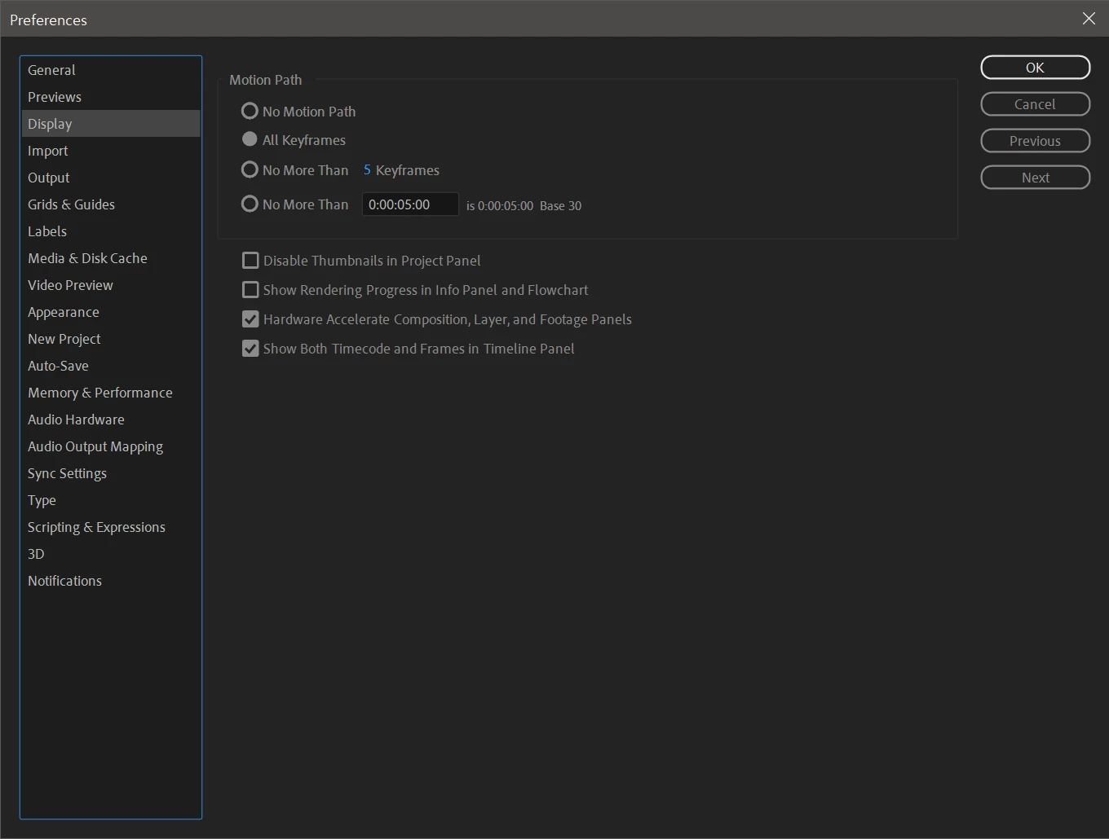The height and width of the screenshot is (839, 1109).
Task: Open Labels preferences
Action: [x=110, y=231]
